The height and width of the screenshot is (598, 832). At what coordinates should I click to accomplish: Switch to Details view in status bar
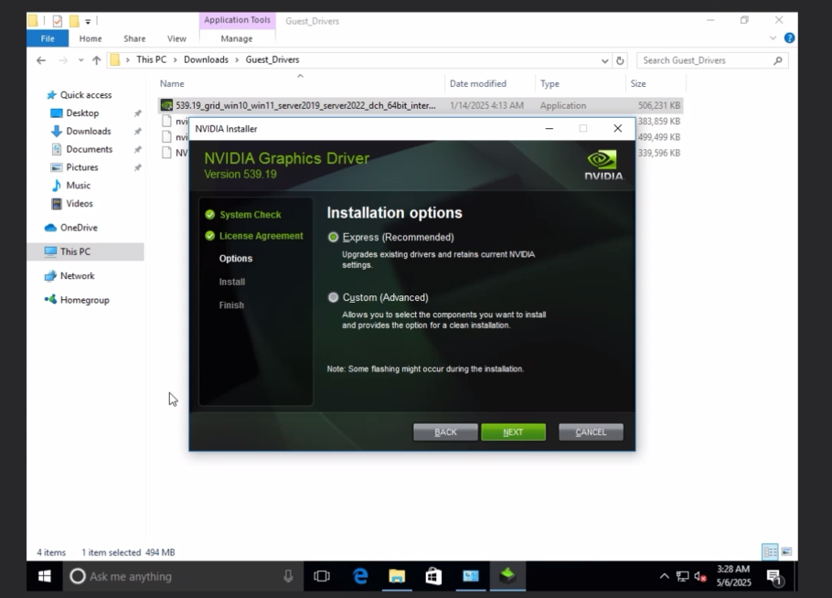(x=770, y=552)
